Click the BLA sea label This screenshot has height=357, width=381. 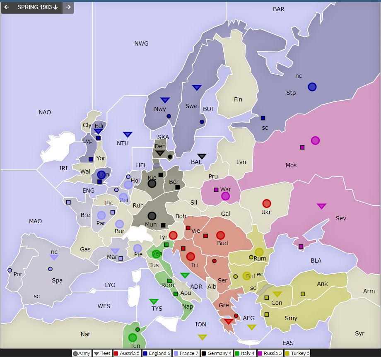click(x=316, y=261)
